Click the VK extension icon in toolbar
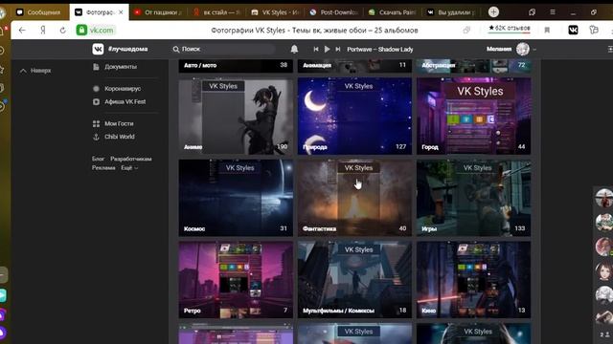Viewport: 613px width, 344px height. pyautogui.click(x=573, y=30)
